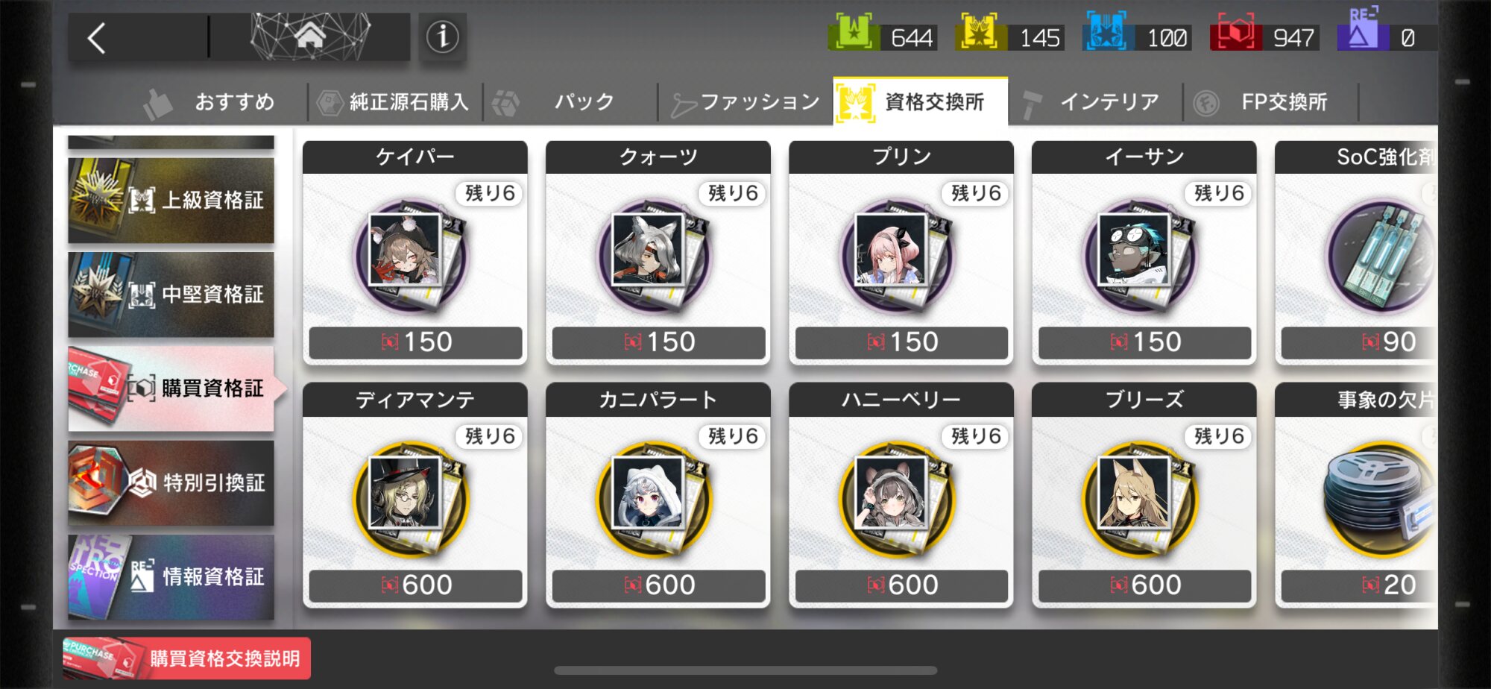Select 情報資格証 in the sidebar
Viewport: 1491px width, 689px height.
pyautogui.click(x=171, y=576)
